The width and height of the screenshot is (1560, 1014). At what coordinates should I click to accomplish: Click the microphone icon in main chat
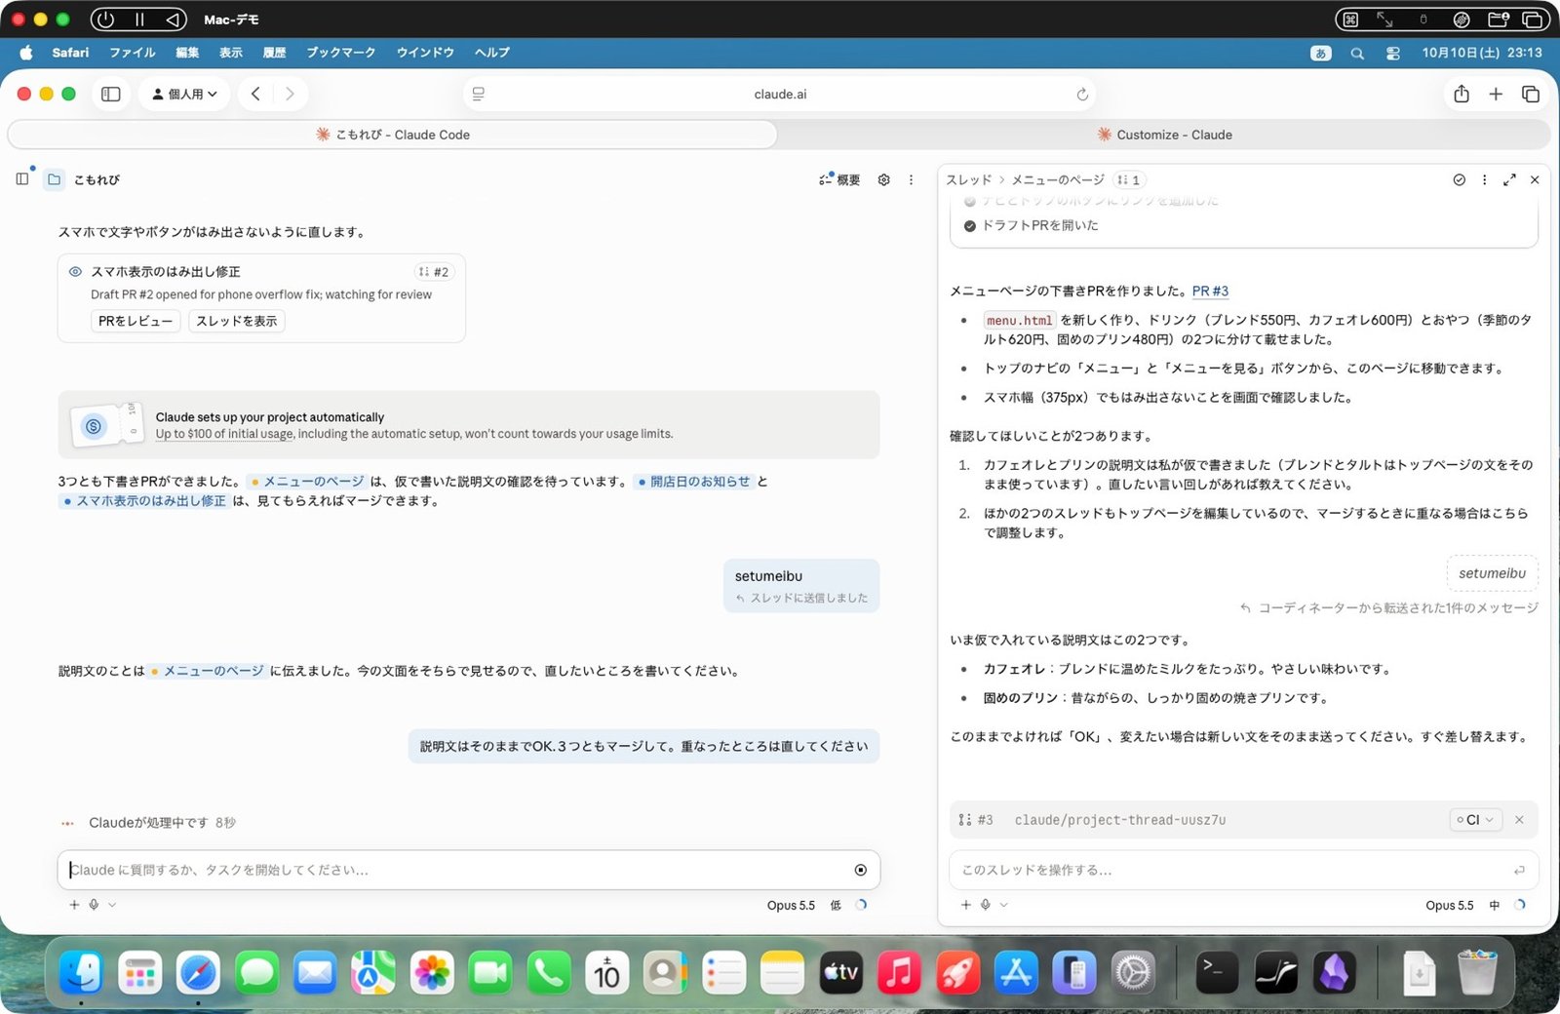pyautogui.click(x=94, y=905)
